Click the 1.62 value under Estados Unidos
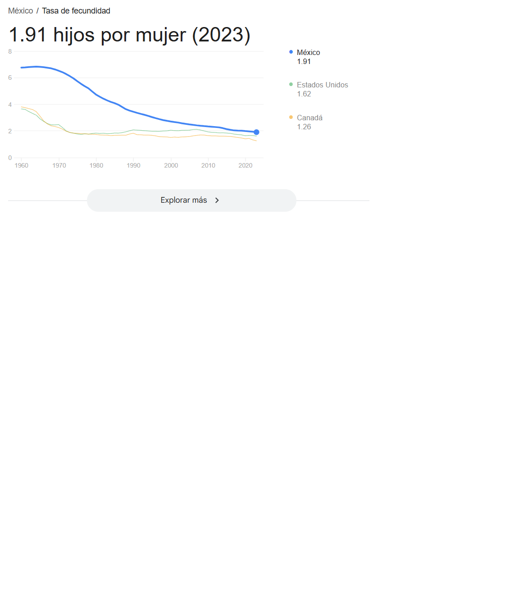519x596 pixels. point(304,94)
